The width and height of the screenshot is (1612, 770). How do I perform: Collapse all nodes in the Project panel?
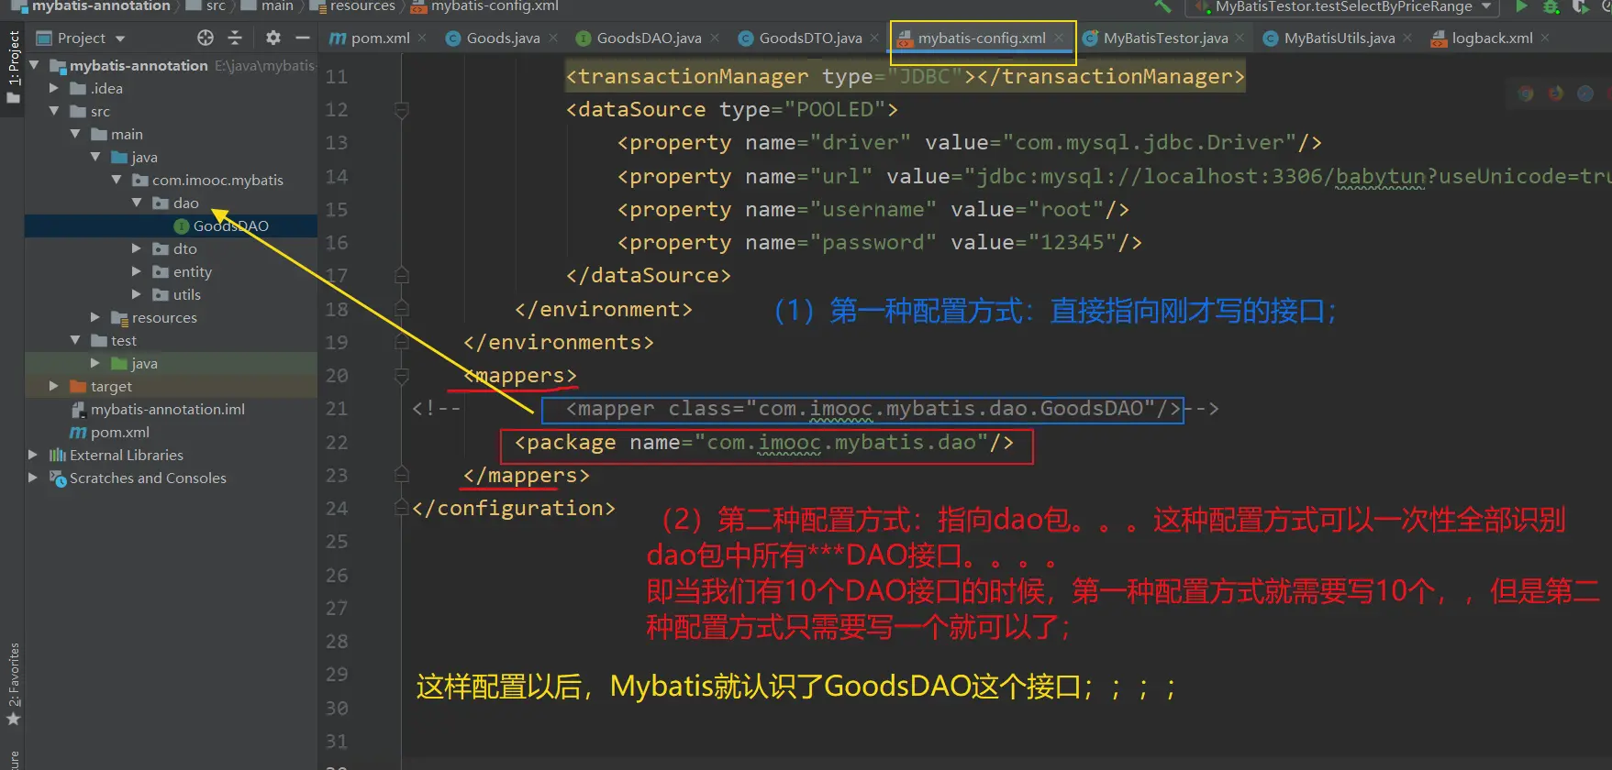tap(235, 38)
